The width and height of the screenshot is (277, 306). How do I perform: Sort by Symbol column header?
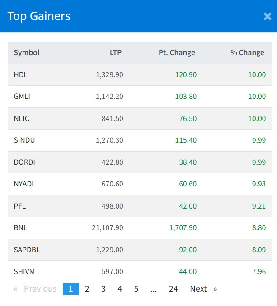click(27, 53)
